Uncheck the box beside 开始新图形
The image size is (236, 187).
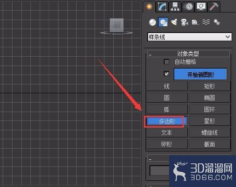(166, 74)
